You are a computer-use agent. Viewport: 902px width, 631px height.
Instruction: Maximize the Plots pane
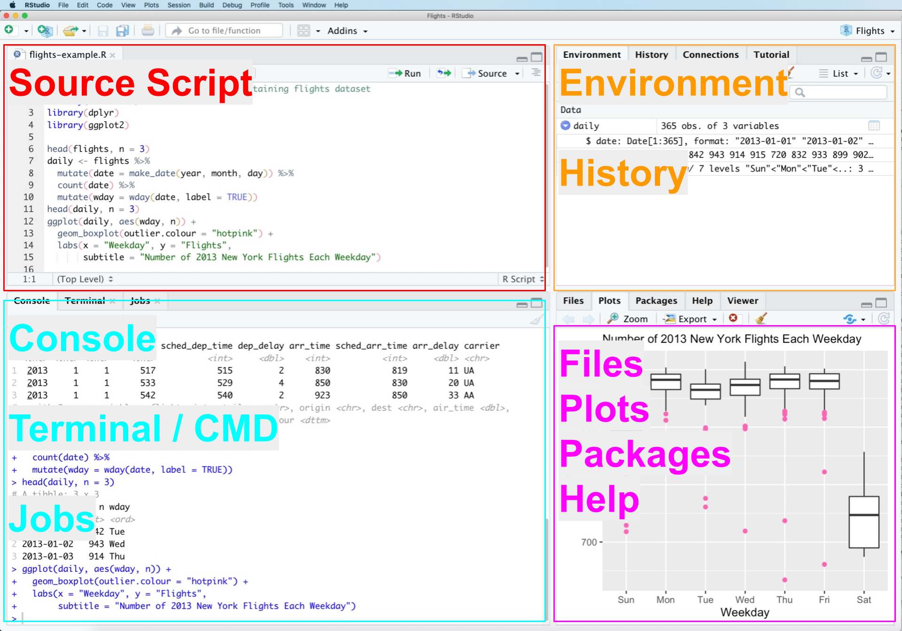(x=881, y=303)
